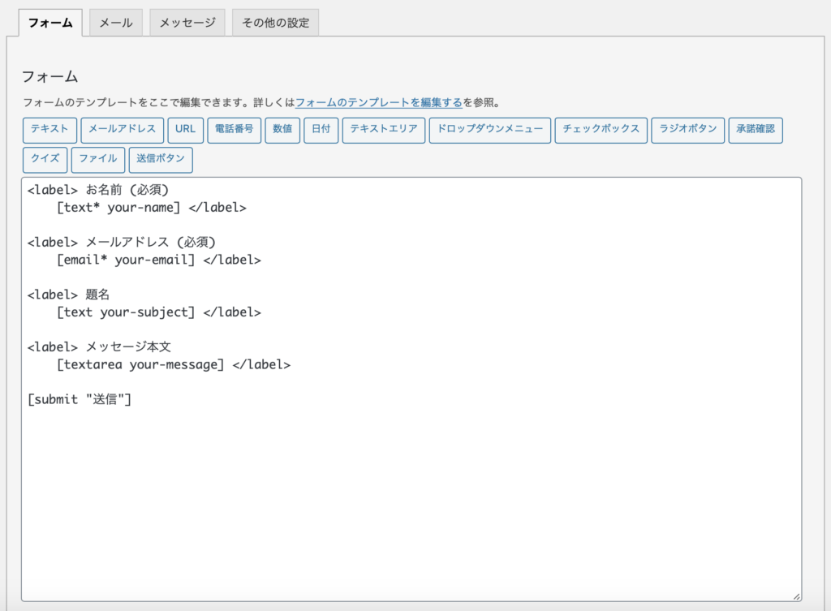This screenshot has height=611, width=831.
Task: Insert a 承諾確認 form tag
Action: [x=755, y=130]
